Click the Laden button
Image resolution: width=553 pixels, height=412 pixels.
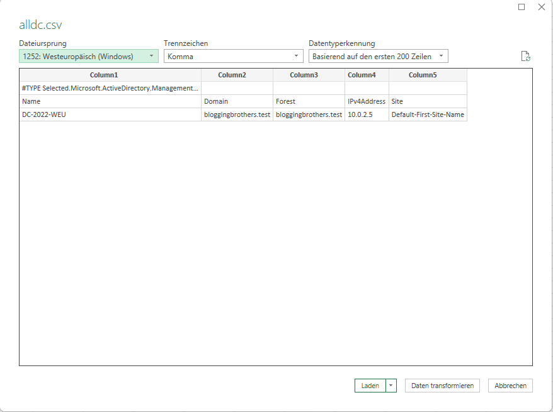click(x=370, y=386)
